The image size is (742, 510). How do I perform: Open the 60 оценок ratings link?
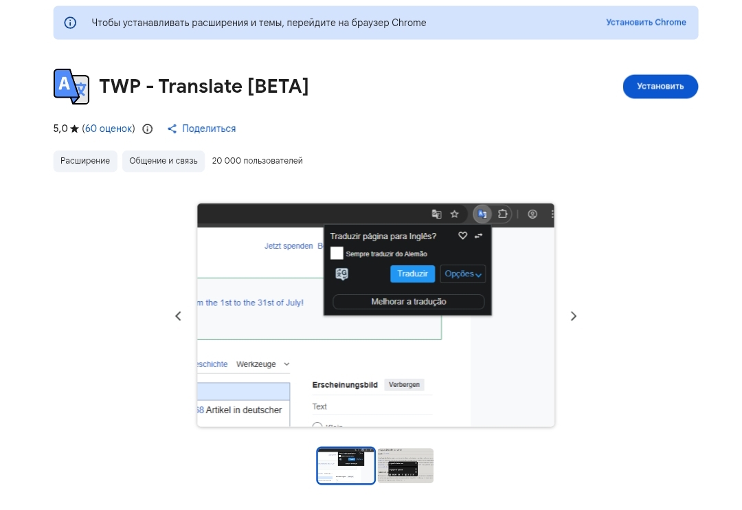click(x=110, y=129)
